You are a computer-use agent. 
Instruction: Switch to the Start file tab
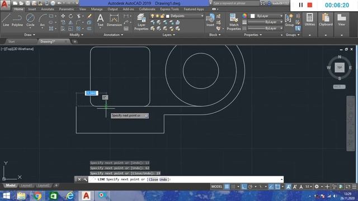click(11, 41)
